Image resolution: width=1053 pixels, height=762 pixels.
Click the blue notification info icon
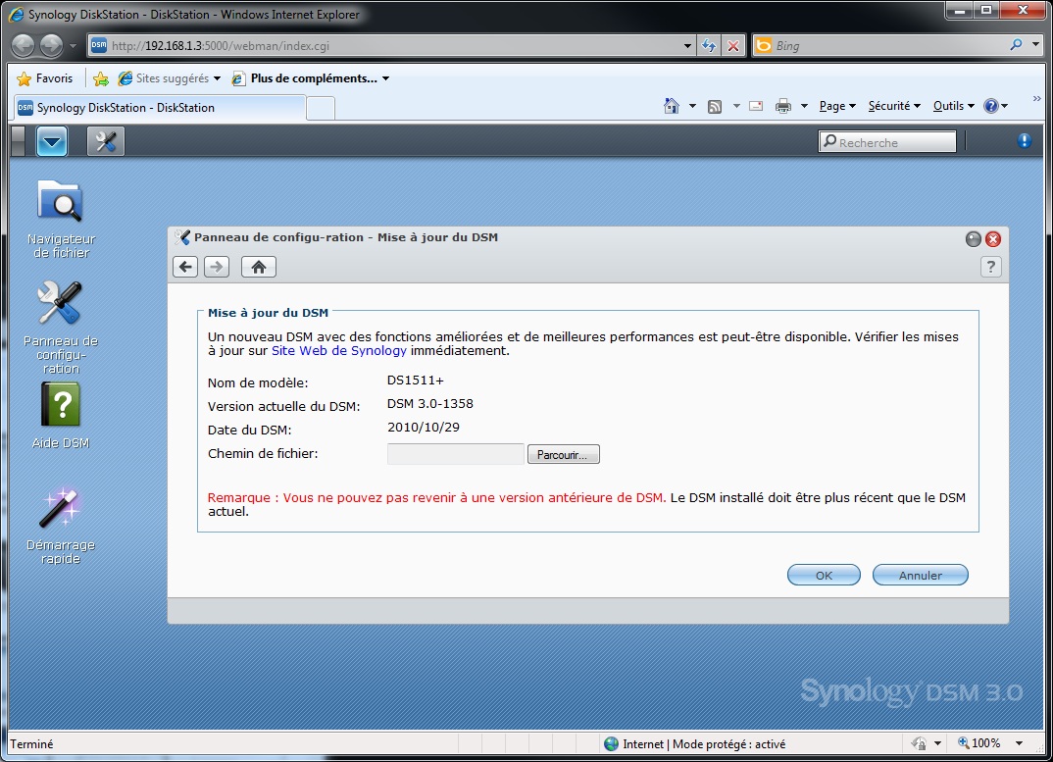click(x=1024, y=140)
